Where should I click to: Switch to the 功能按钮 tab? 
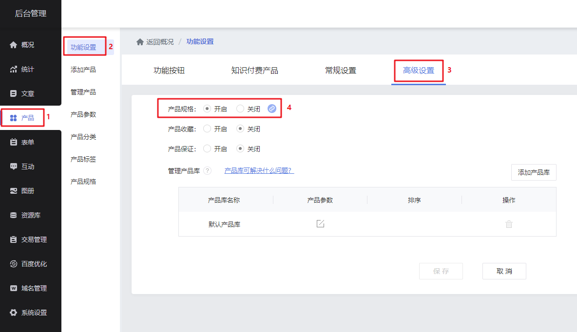[x=169, y=71]
